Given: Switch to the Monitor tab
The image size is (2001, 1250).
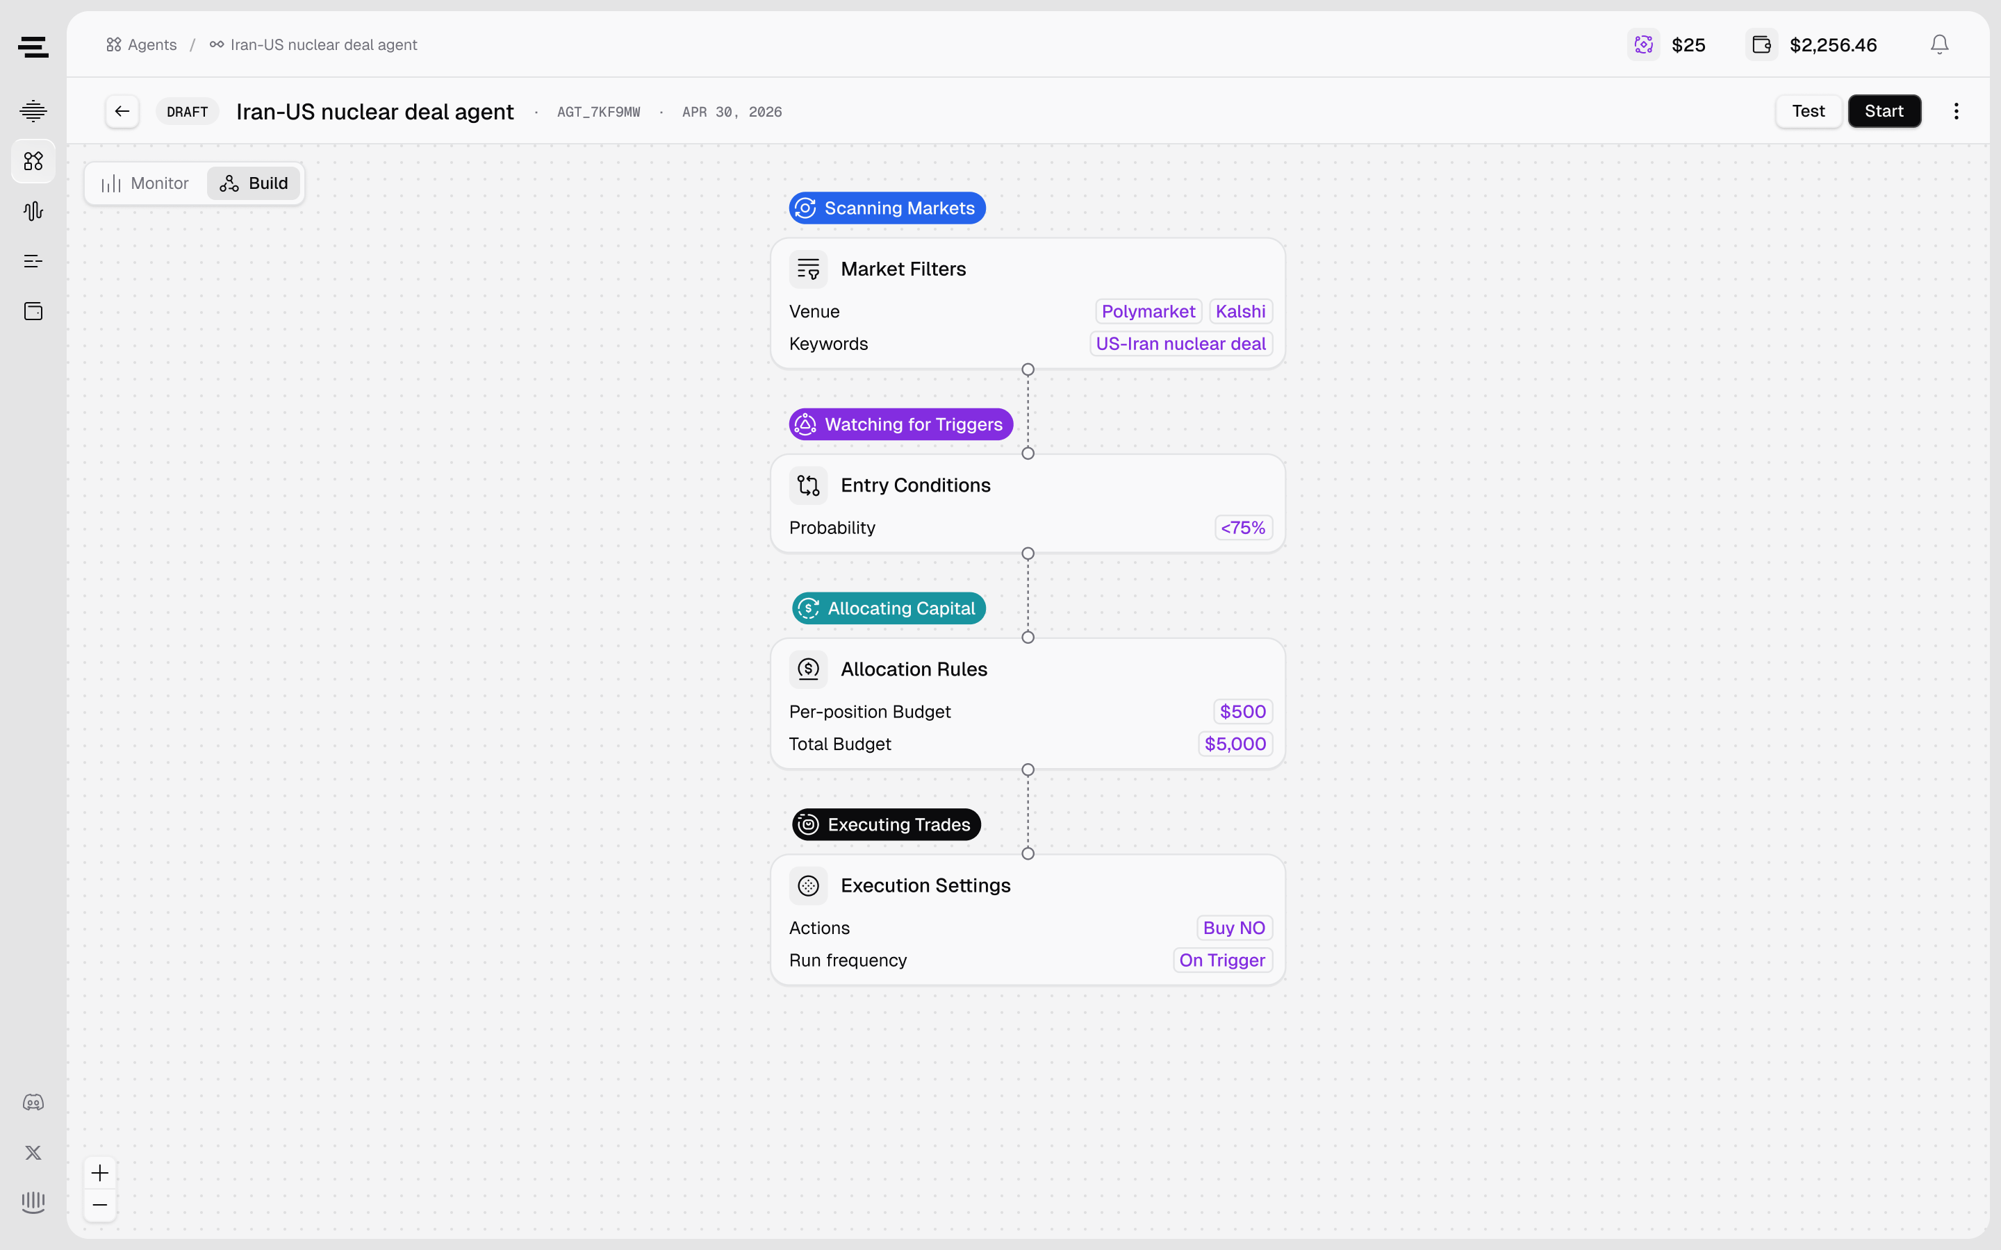Looking at the screenshot, I should click(x=145, y=183).
